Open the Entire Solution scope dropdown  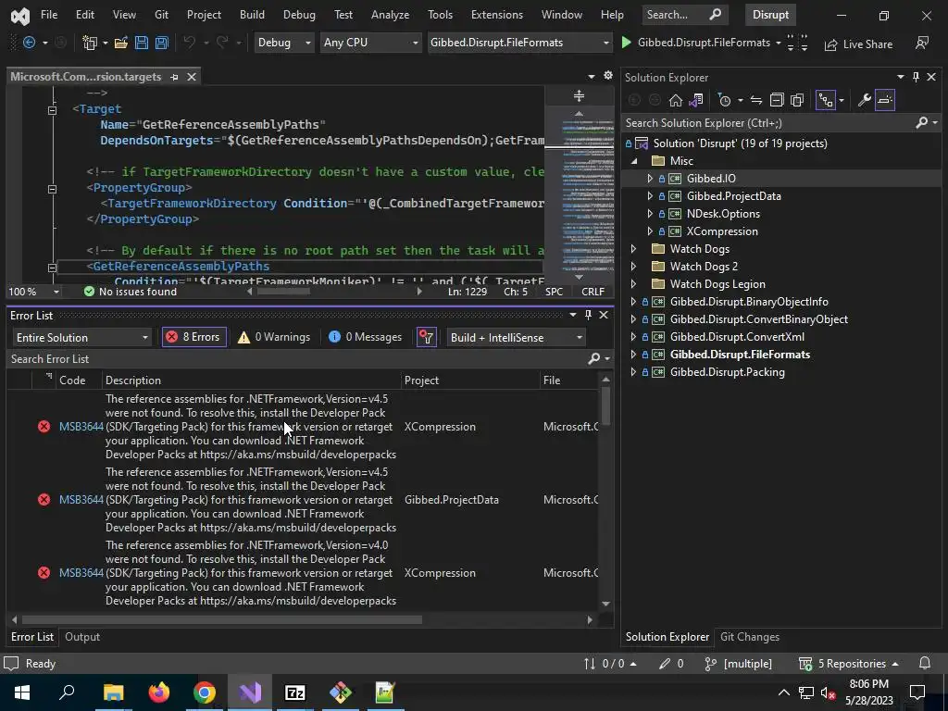[81, 337]
